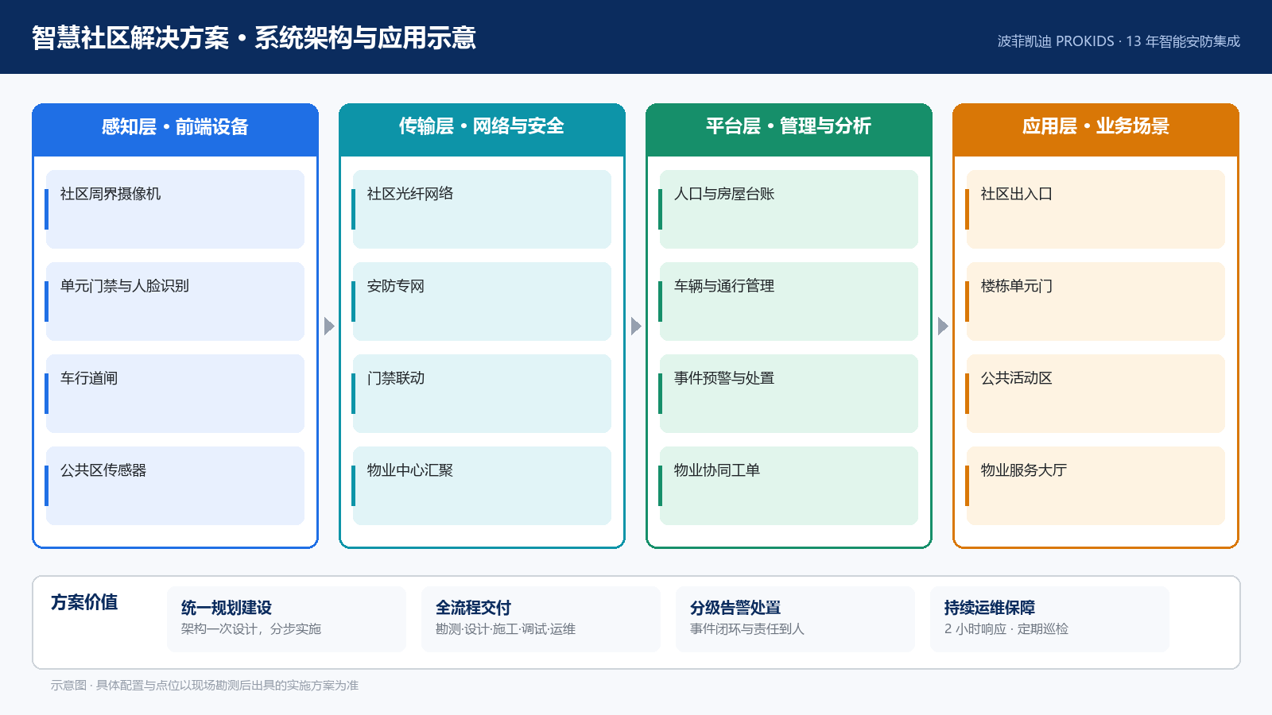Click the 方案价值 label
Viewport: 1272px width, 715px height.
pyautogui.click(x=84, y=602)
